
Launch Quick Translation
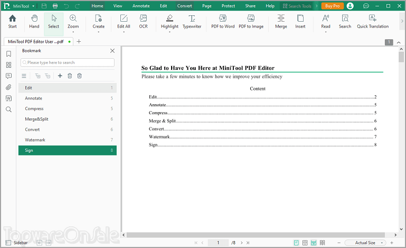click(373, 22)
